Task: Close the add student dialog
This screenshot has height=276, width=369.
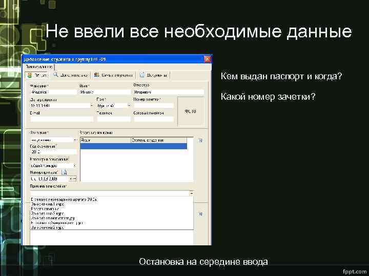Action: 207,59
